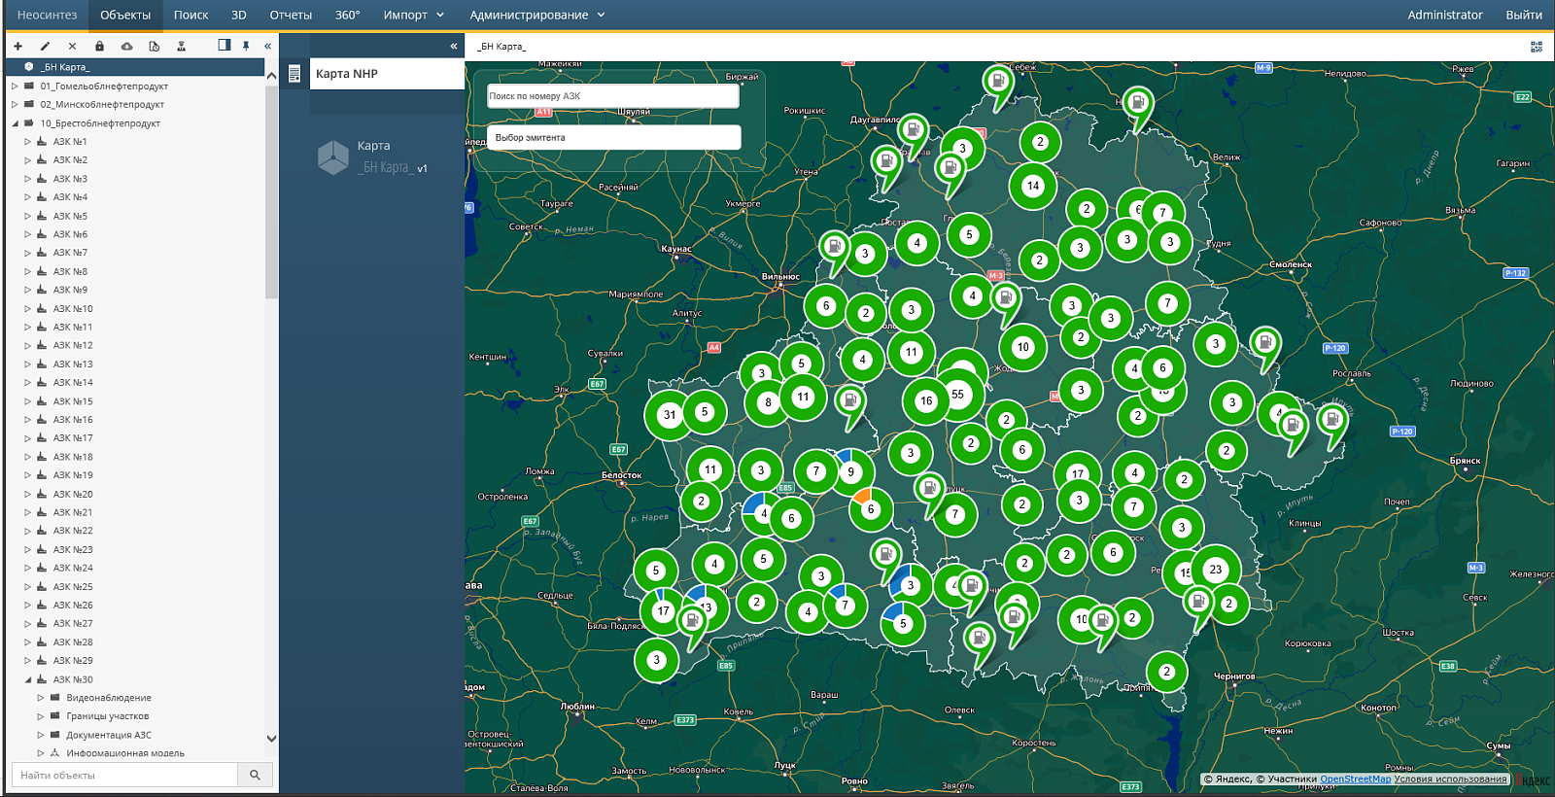
Task: Click the document list icon beside Карта NHP
Action: point(294,74)
